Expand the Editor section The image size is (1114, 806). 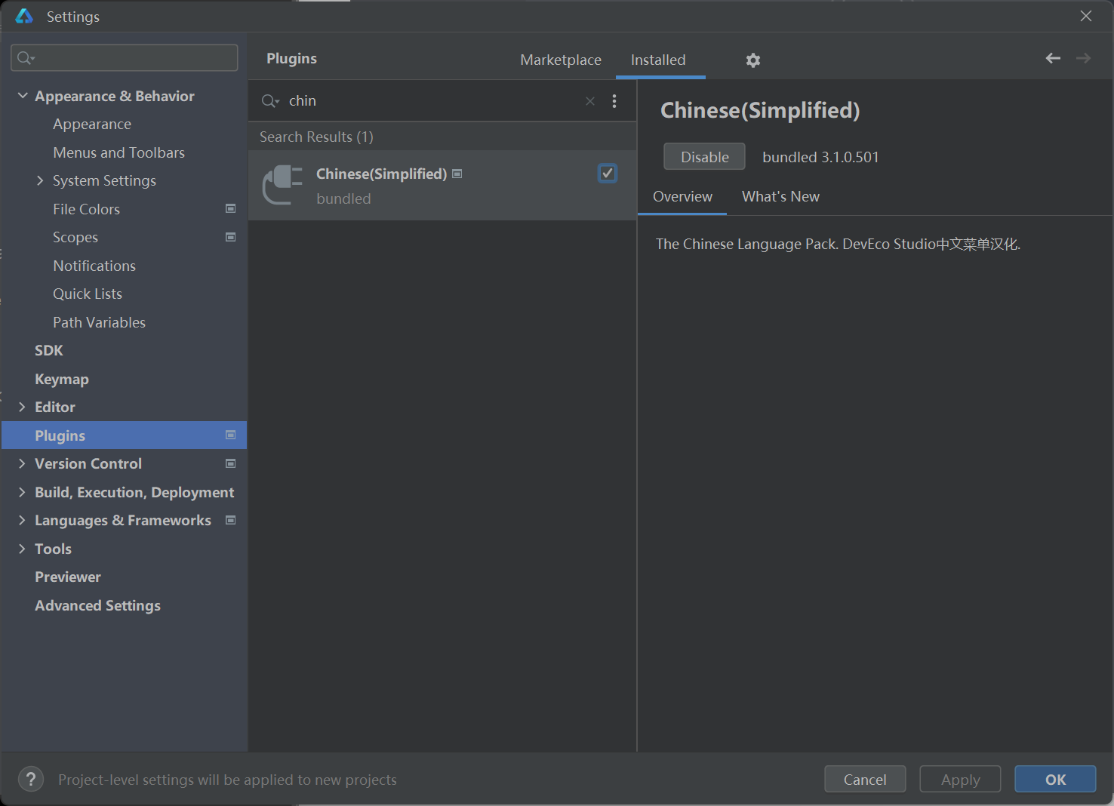coord(22,407)
